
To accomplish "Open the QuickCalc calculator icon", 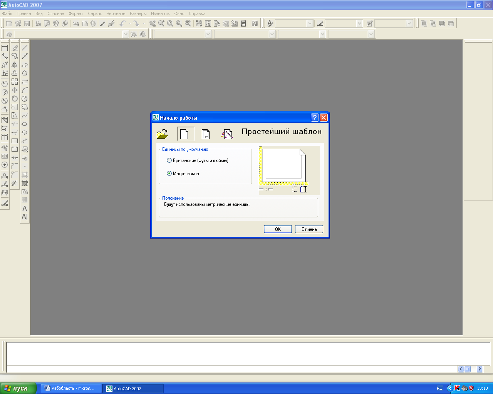I will click(x=243, y=23).
